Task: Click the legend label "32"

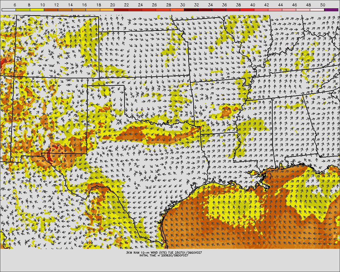Action: pyautogui.click(x=197, y=5)
